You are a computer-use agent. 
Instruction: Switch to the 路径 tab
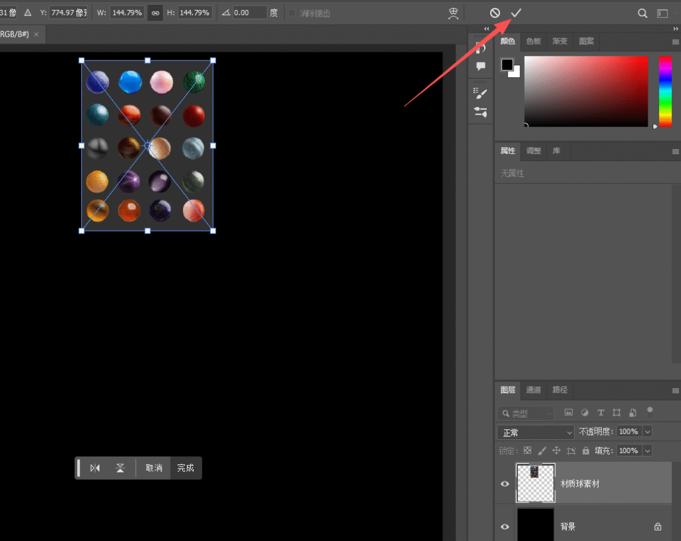coord(560,390)
